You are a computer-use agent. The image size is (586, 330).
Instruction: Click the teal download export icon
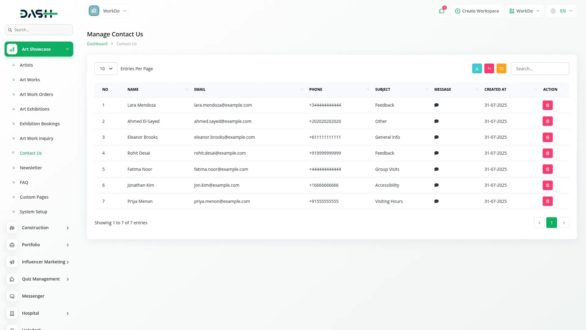477,69
